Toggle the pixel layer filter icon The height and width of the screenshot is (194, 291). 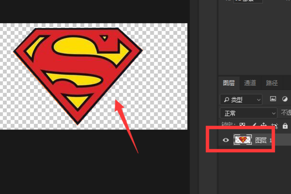coord(273,99)
